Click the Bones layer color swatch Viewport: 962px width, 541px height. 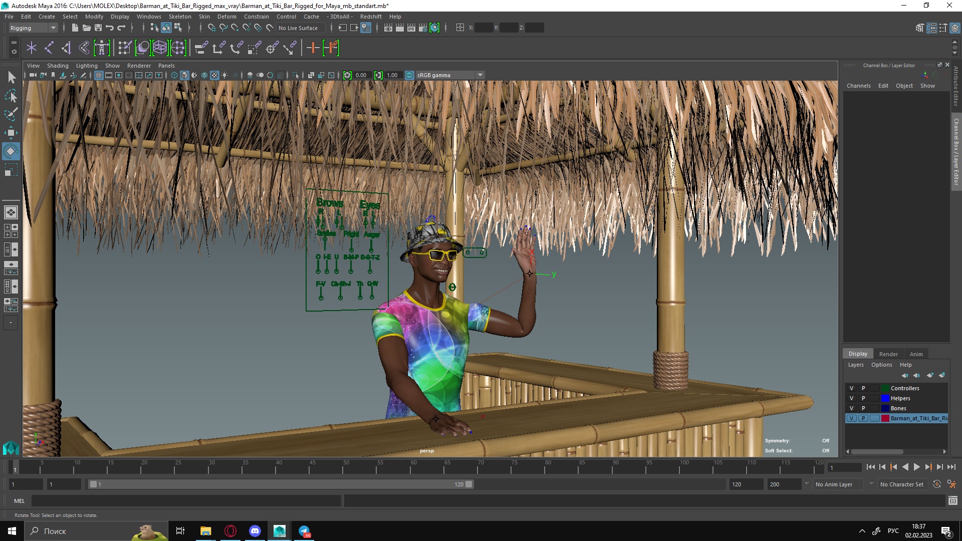point(885,408)
